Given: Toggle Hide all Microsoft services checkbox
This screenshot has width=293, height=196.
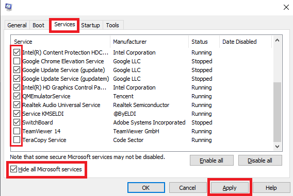Looking at the screenshot, I should 13,169.
